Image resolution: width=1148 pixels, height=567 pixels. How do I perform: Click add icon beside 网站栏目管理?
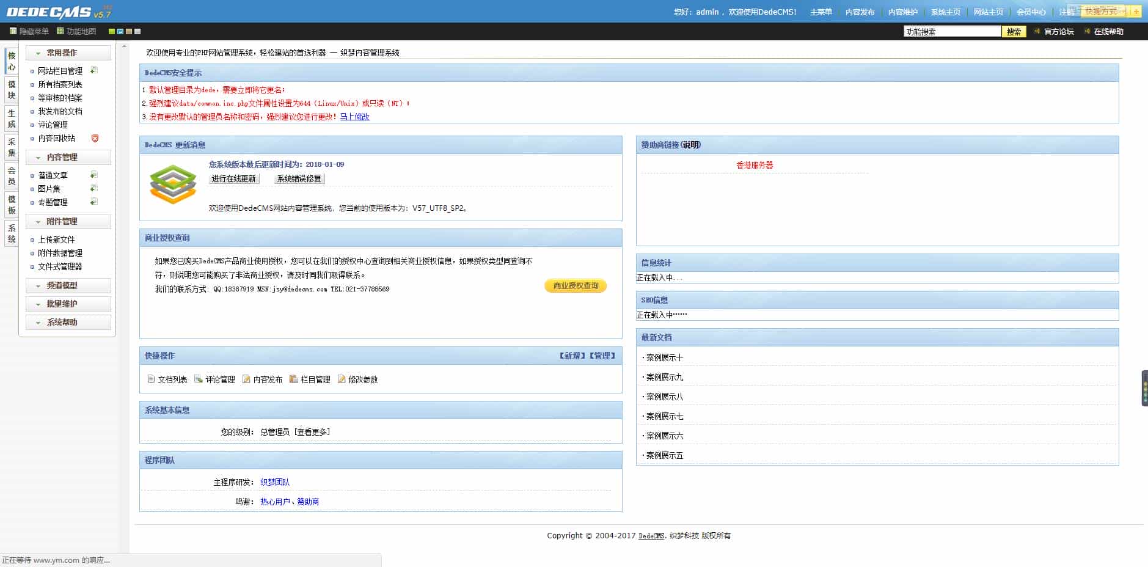pos(94,70)
